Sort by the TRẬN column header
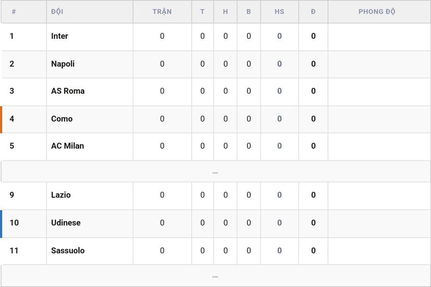The height and width of the screenshot is (287, 431). coord(162,12)
